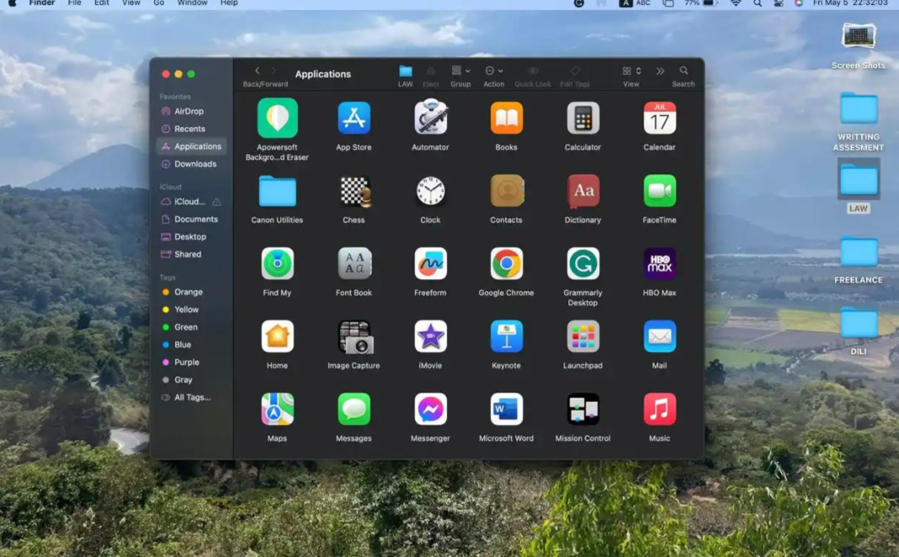Screen dimensions: 899x557
Task: Select the Automator app icon
Action: tap(430, 117)
